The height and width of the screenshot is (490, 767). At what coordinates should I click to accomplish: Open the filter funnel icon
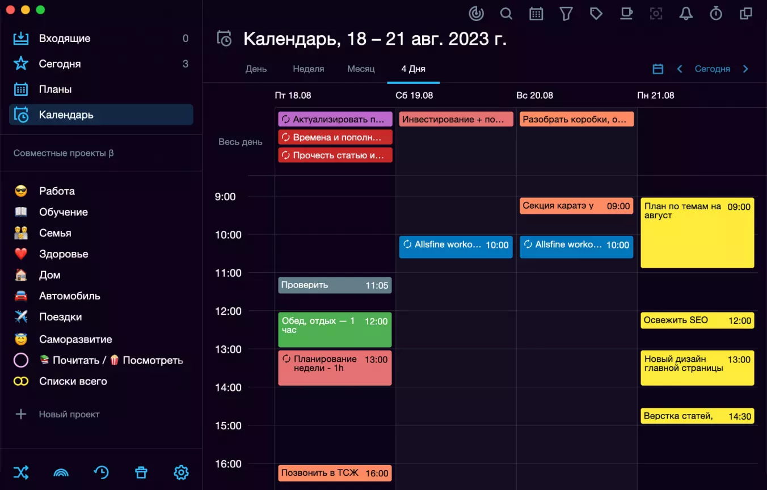click(566, 14)
